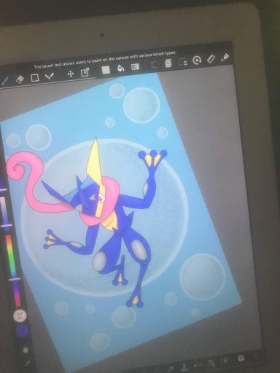Image resolution: width=280 pixels, height=373 pixels.
Task: Open the pen-tip material icon
Action: click(x=225, y=58)
